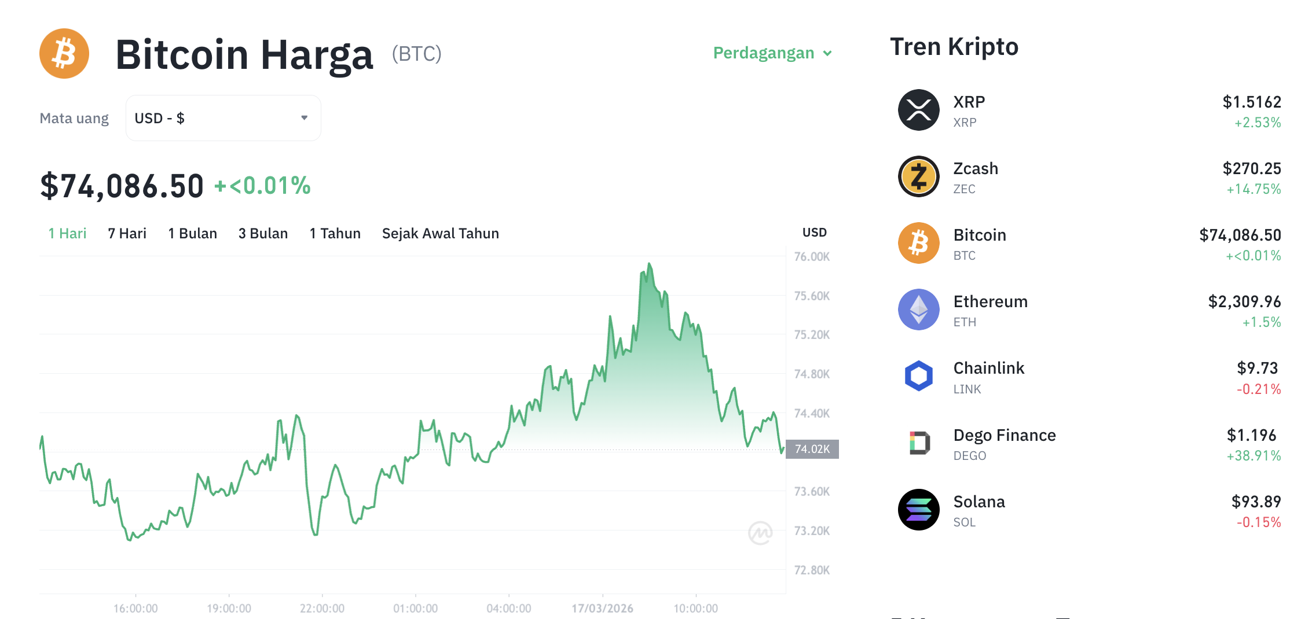This screenshot has width=1290, height=619.
Task: Select the Ethereum diamond icon
Action: [x=918, y=309]
